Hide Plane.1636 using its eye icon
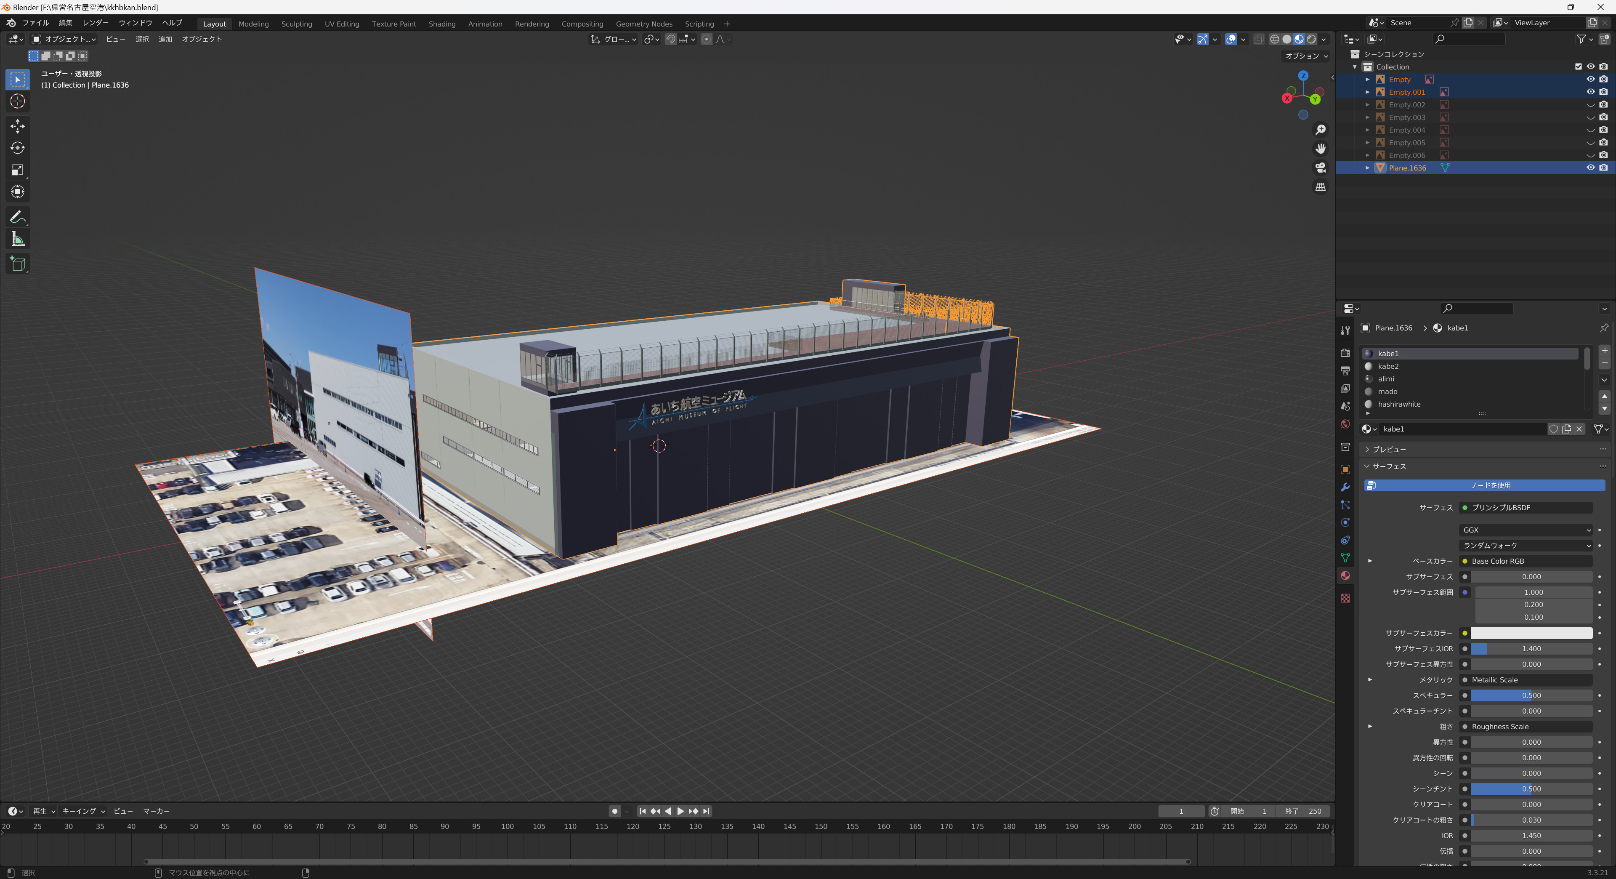The height and width of the screenshot is (879, 1616). coord(1590,168)
